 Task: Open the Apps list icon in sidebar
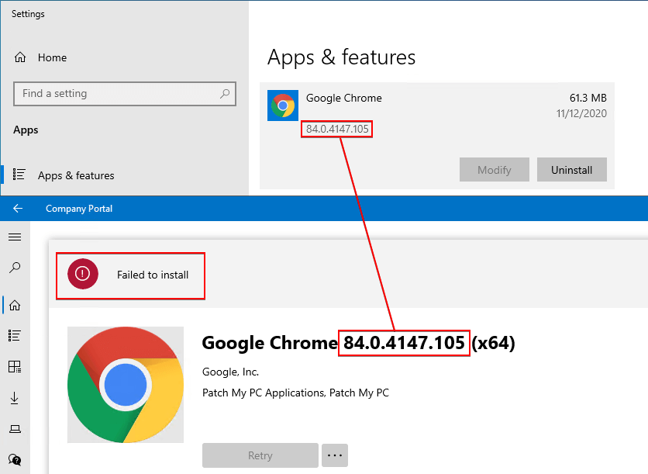(x=15, y=335)
